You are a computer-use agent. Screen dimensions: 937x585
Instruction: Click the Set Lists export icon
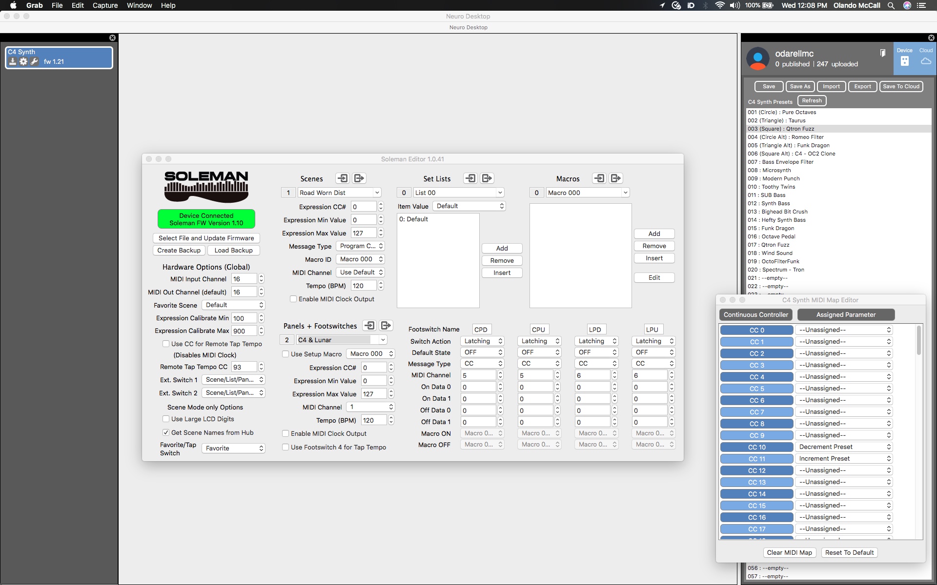487,178
